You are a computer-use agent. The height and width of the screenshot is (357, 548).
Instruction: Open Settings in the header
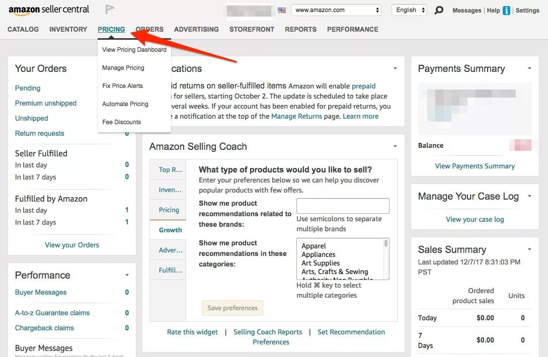point(527,11)
